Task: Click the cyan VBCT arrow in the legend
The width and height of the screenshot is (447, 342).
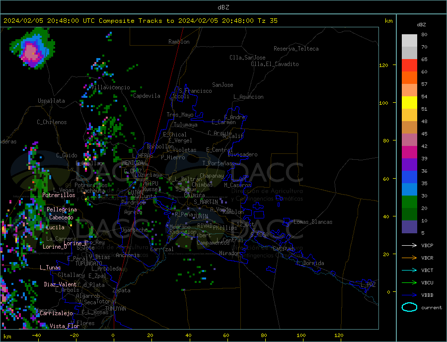Action: 410,270
